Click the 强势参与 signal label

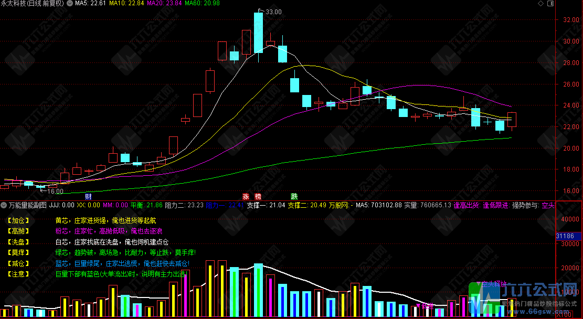pos(526,205)
